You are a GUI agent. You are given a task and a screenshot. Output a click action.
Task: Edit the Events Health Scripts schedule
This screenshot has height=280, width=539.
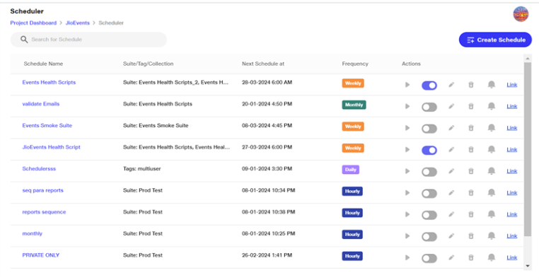point(451,85)
